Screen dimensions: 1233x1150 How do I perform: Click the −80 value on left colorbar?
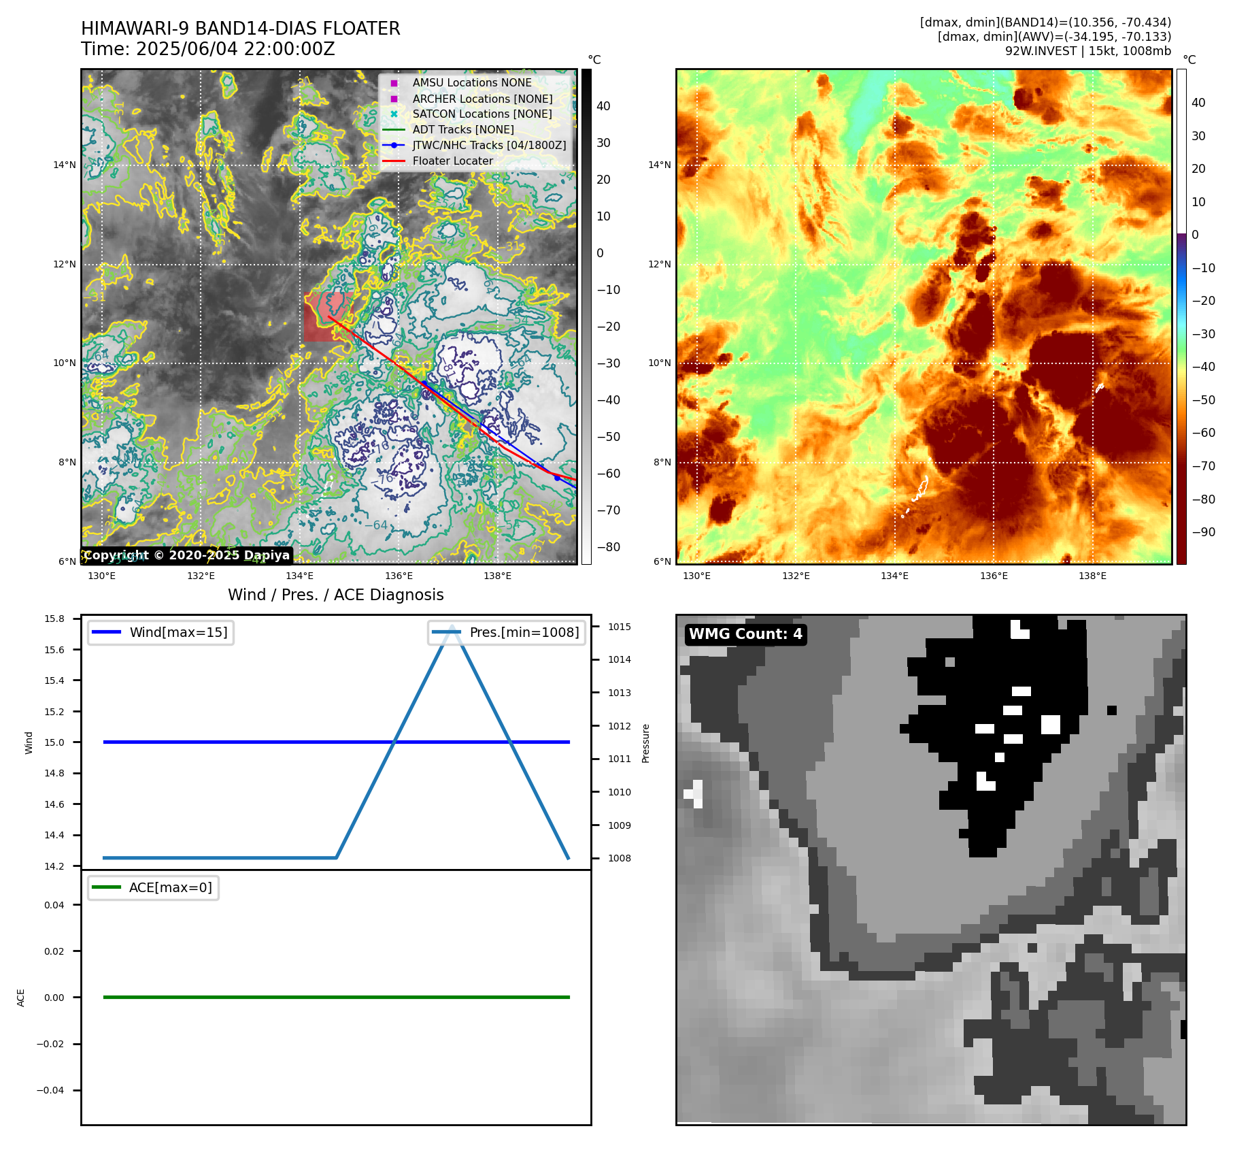(608, 547)
